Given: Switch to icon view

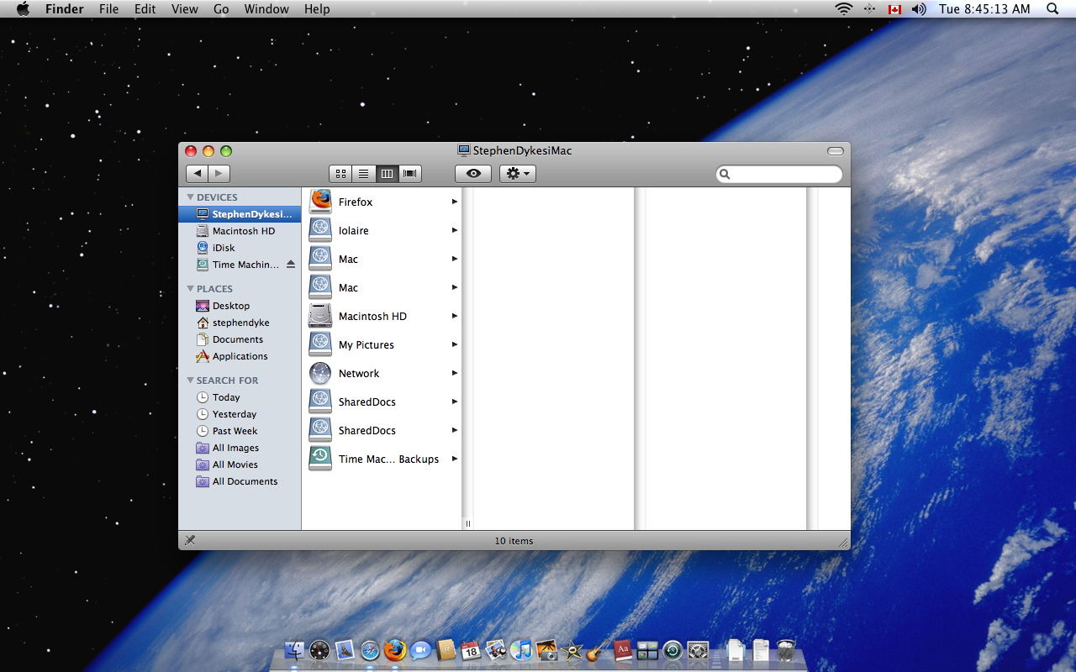Looking at the screenshot, I should [340, 174].
